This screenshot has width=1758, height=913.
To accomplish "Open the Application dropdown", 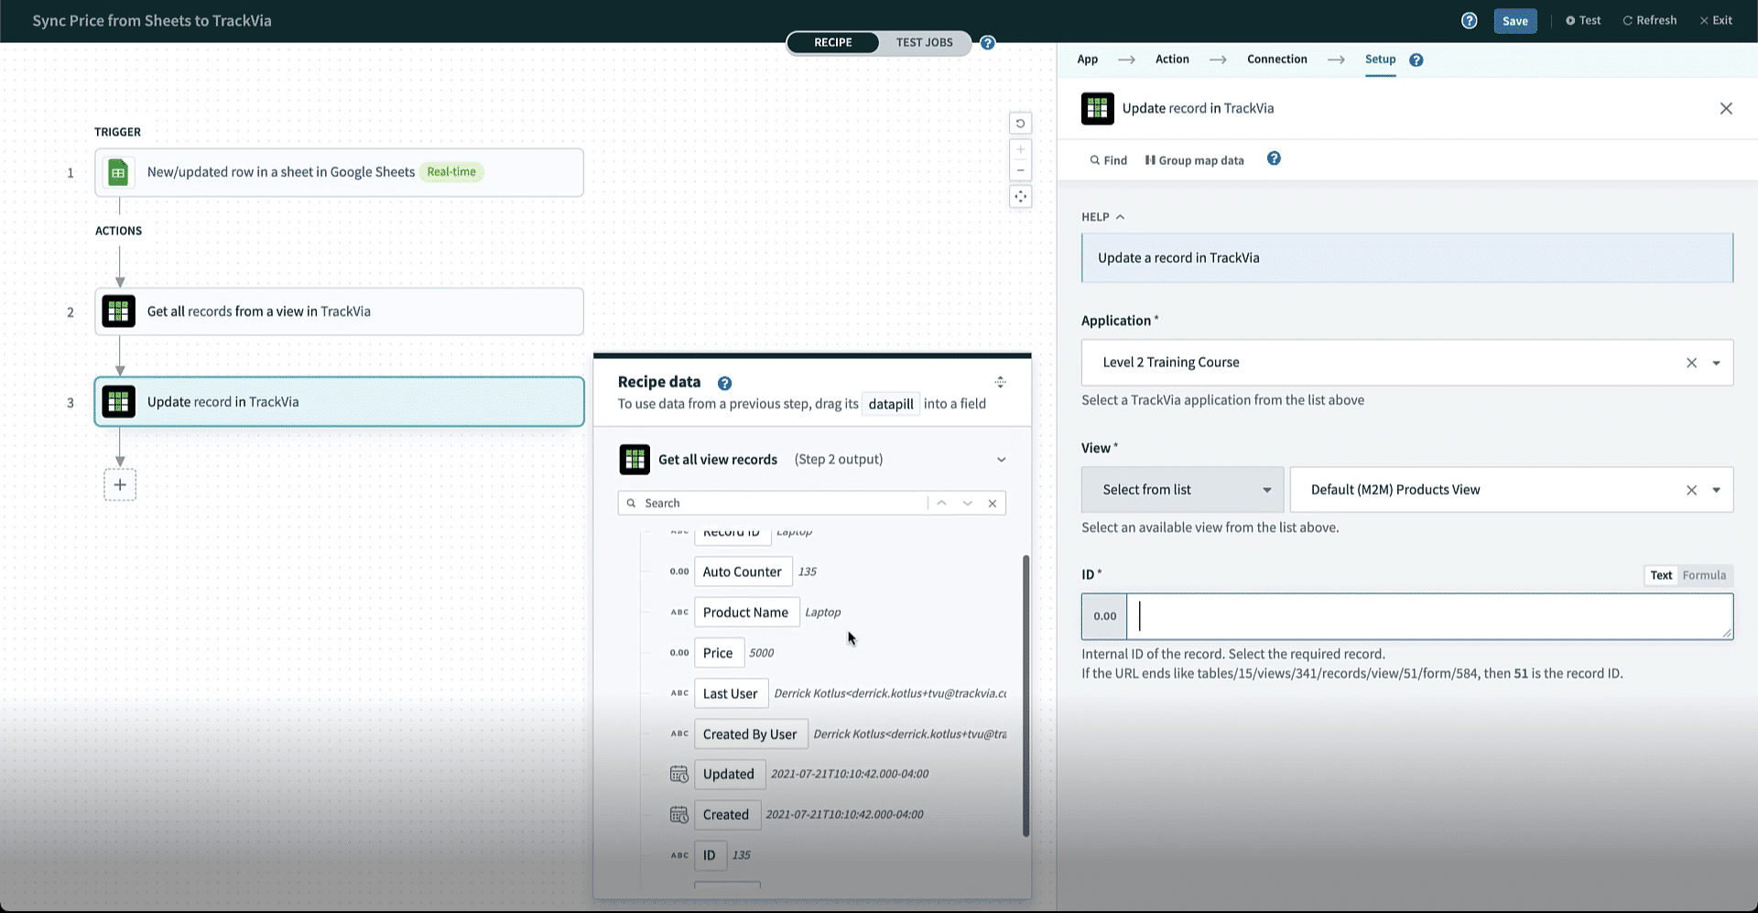I will [x=1716, y=363].
